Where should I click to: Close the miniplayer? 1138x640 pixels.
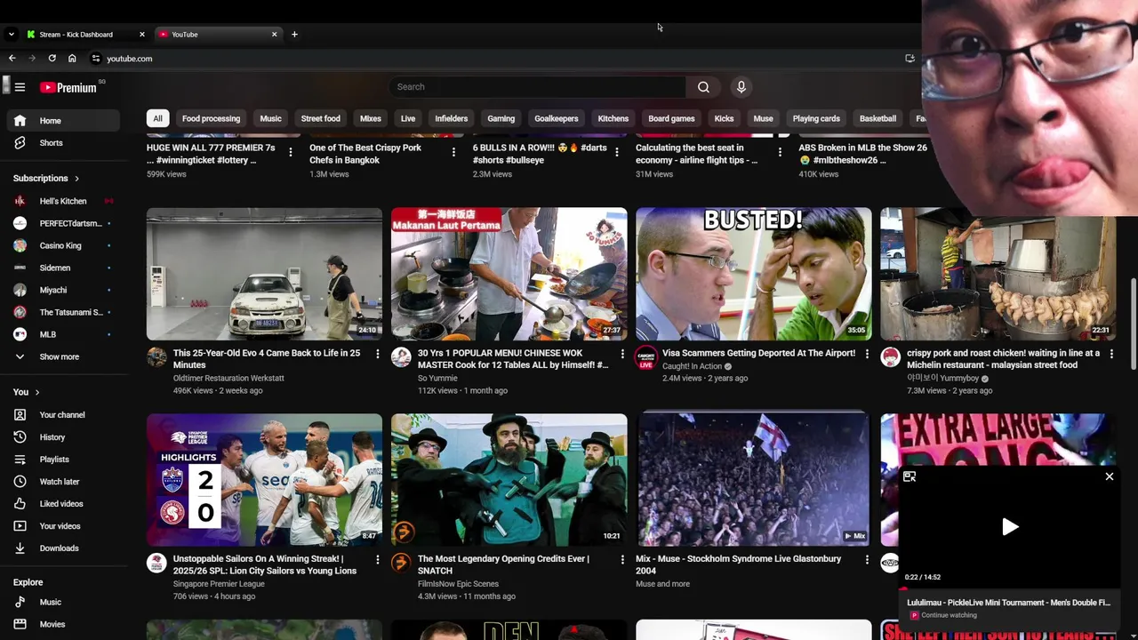pos(1110,477)
